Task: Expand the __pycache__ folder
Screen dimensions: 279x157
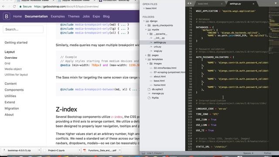Action: pyautogui.click(x=148, y=34)
